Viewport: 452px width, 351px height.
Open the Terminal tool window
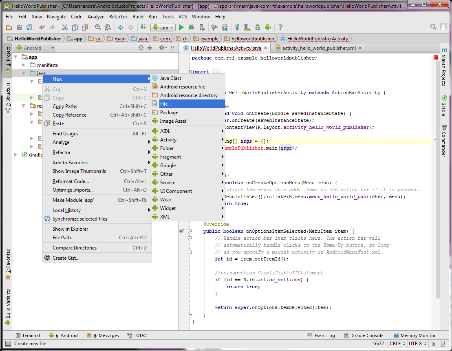pyautogui.click(x=28, y=336)
